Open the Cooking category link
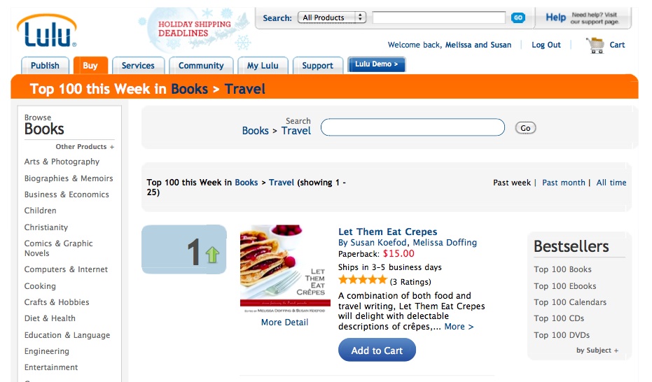Viewport: 652px width, 382px height. coord(40,286)
